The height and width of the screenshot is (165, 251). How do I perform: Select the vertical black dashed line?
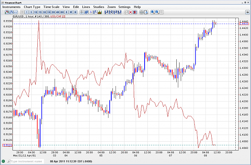pyautogui.click(x=235, y=84)
